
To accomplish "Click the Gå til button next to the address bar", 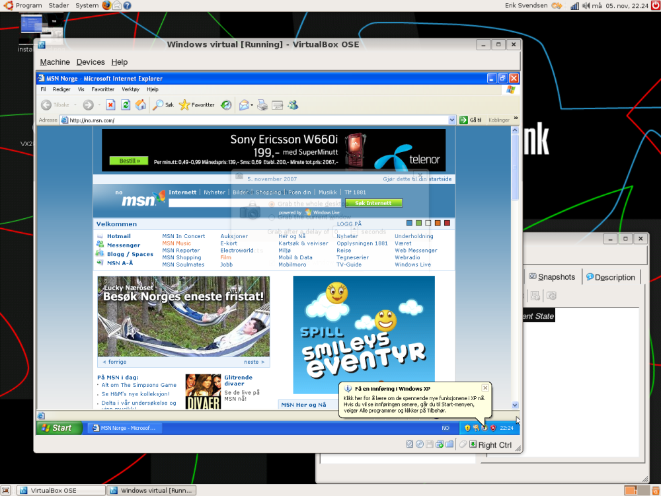I will (x=471, y=120).
